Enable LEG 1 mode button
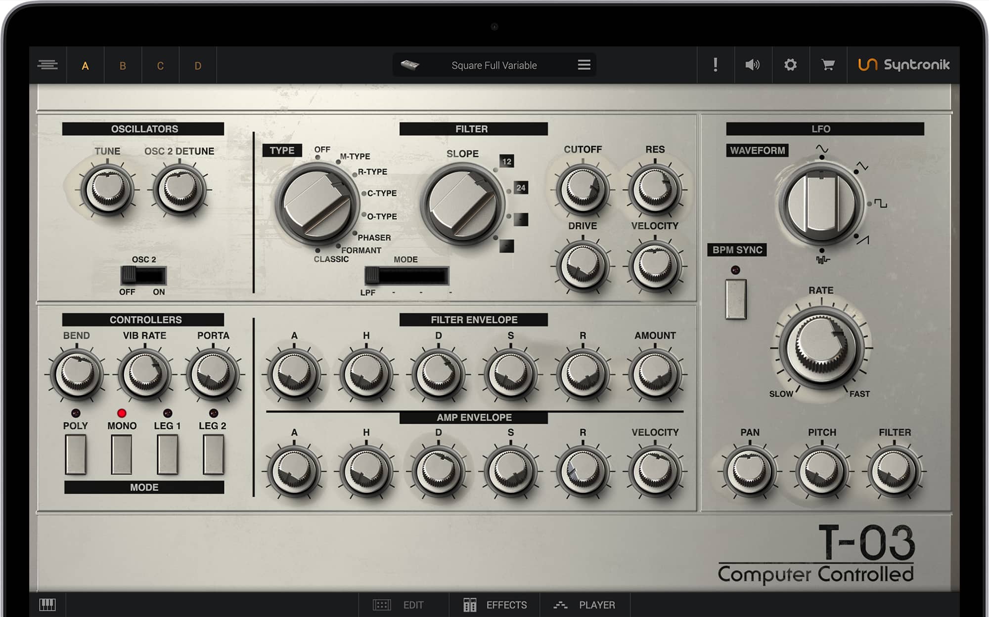 click(x=168, y=454)
